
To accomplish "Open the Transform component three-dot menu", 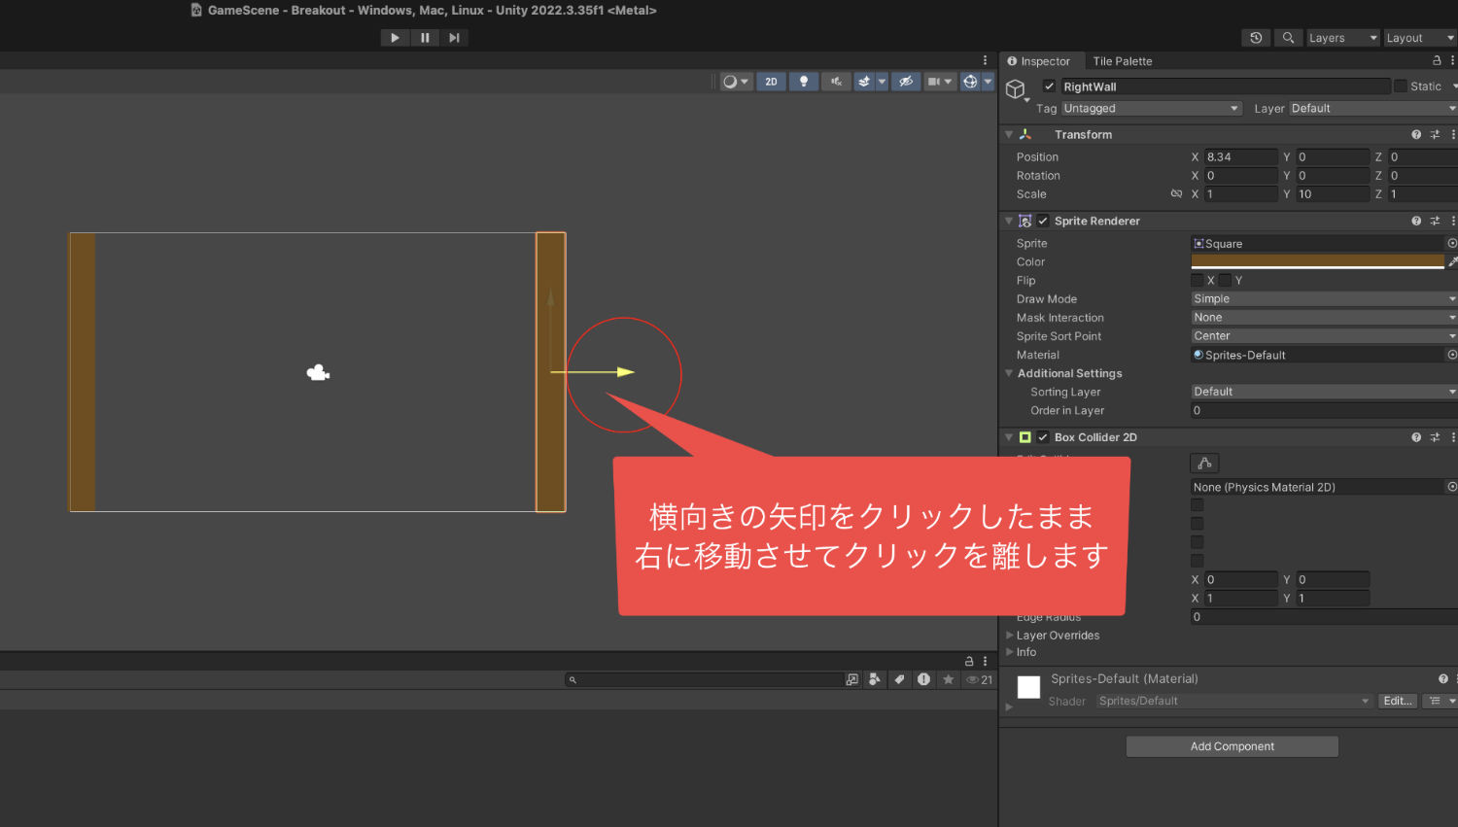I will pos(1453,135).
